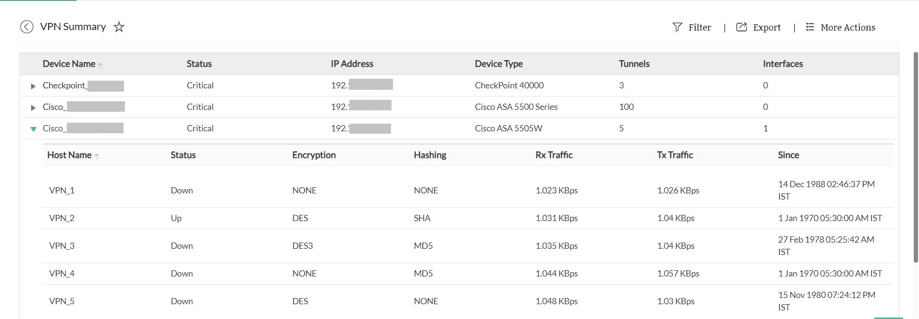Expand the Cisco ASA 5500 Series row
919x319 pixels.
(33, 107)
